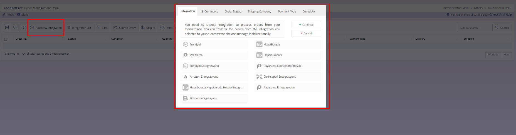Click the Type to search input field
The width and height of the screenshot is (516, 135).
pos(474,28)
